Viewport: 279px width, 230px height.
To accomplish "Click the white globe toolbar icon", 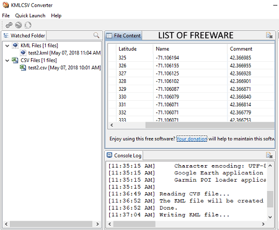I will click(x=28, y=25).
